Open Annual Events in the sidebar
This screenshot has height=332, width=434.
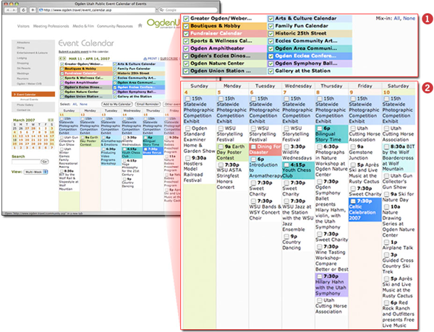click(x=29, y=100)
